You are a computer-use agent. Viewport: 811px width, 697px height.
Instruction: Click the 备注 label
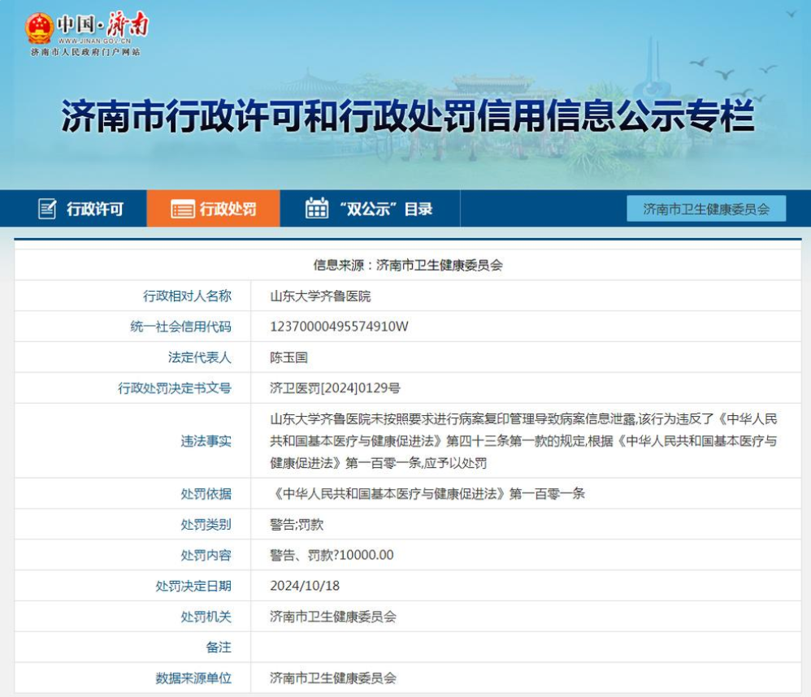(x=219, y=647)
